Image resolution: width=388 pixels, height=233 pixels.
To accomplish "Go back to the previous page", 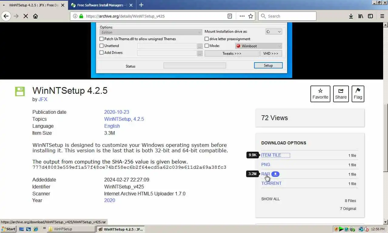I will tap(6, 16).
